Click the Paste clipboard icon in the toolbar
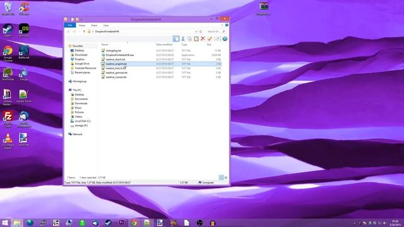 [196, 39]
